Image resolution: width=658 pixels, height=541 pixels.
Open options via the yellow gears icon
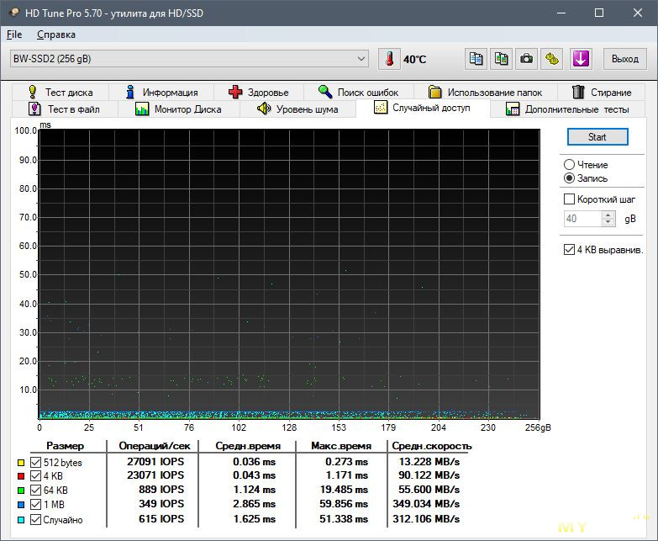coord(551,59)
